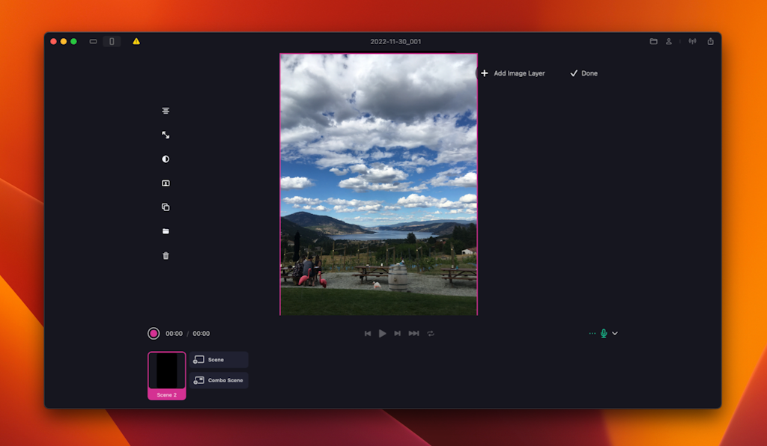Open the resize/scale tool
Viewport: 767px width, 446px height.
coord(165,135)
